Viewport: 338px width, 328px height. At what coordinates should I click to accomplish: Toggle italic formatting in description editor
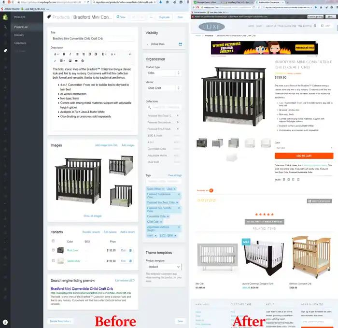(x=70, y=54)
